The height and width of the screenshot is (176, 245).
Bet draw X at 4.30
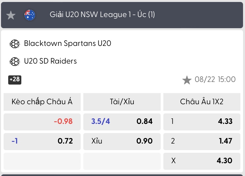click(202, 161)
